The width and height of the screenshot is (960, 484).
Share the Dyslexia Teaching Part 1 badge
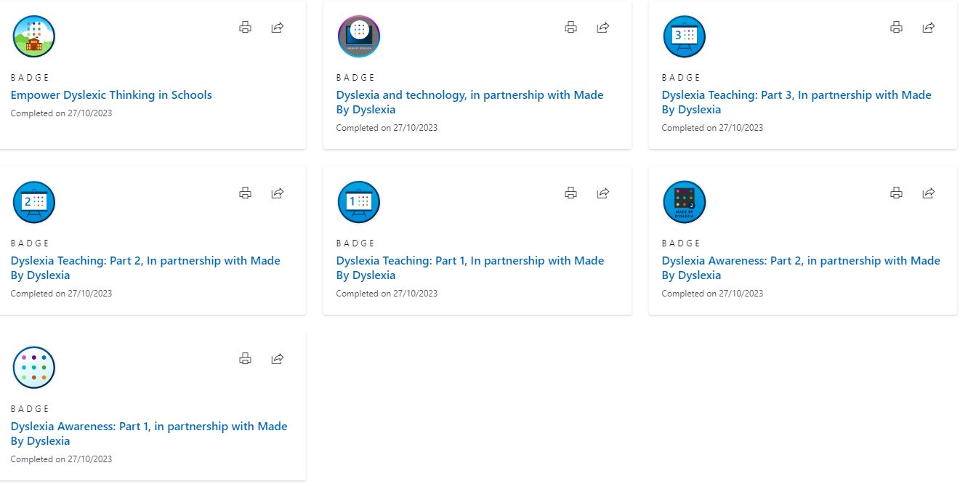pyautogui.click(x=602, y=193)
